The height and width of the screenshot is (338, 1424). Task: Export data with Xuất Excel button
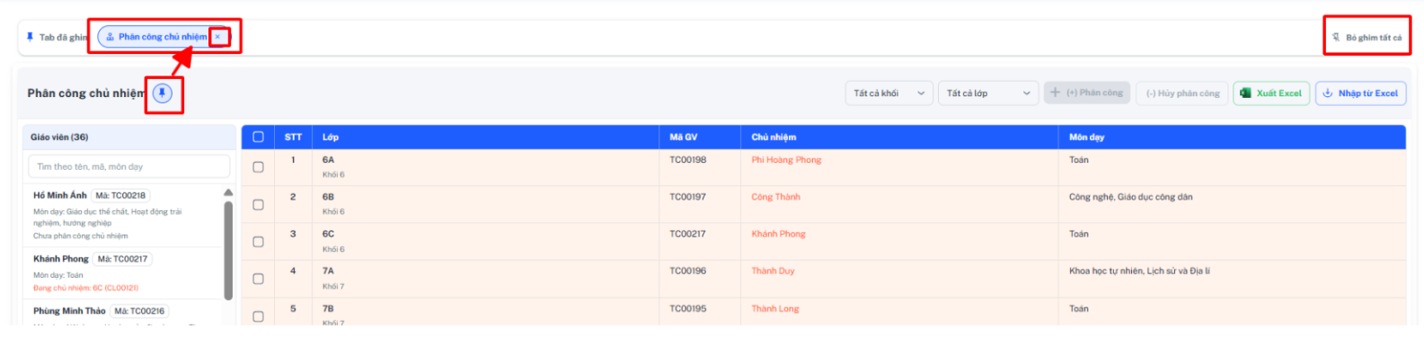click(x=1270, y=93)
